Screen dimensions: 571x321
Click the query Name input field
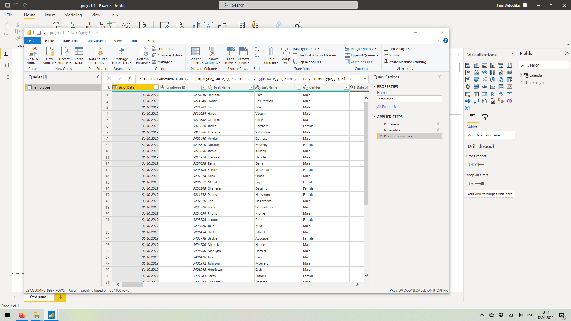[409, 99]
